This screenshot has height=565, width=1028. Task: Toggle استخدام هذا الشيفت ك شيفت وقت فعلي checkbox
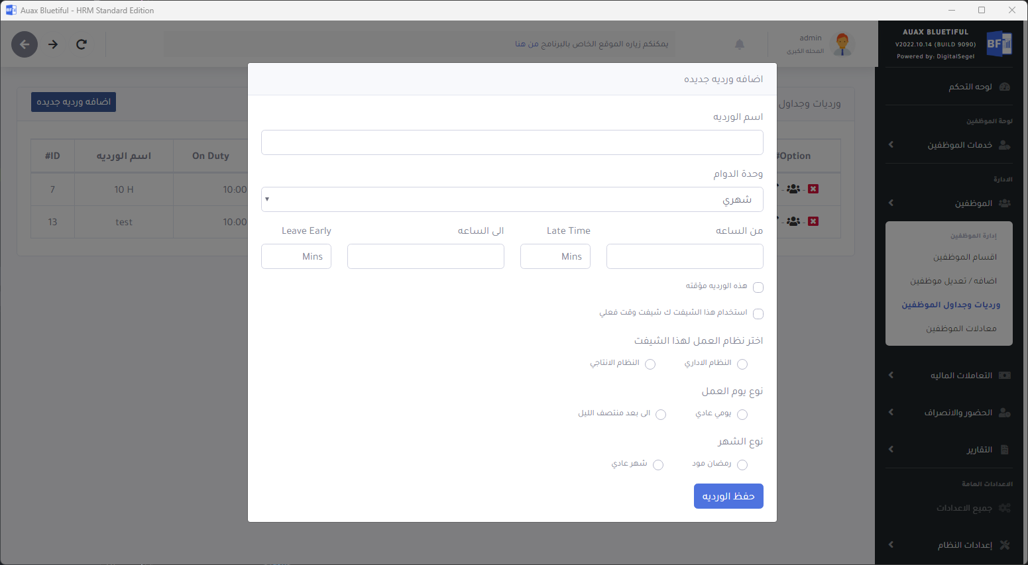(x=758, y=314)
